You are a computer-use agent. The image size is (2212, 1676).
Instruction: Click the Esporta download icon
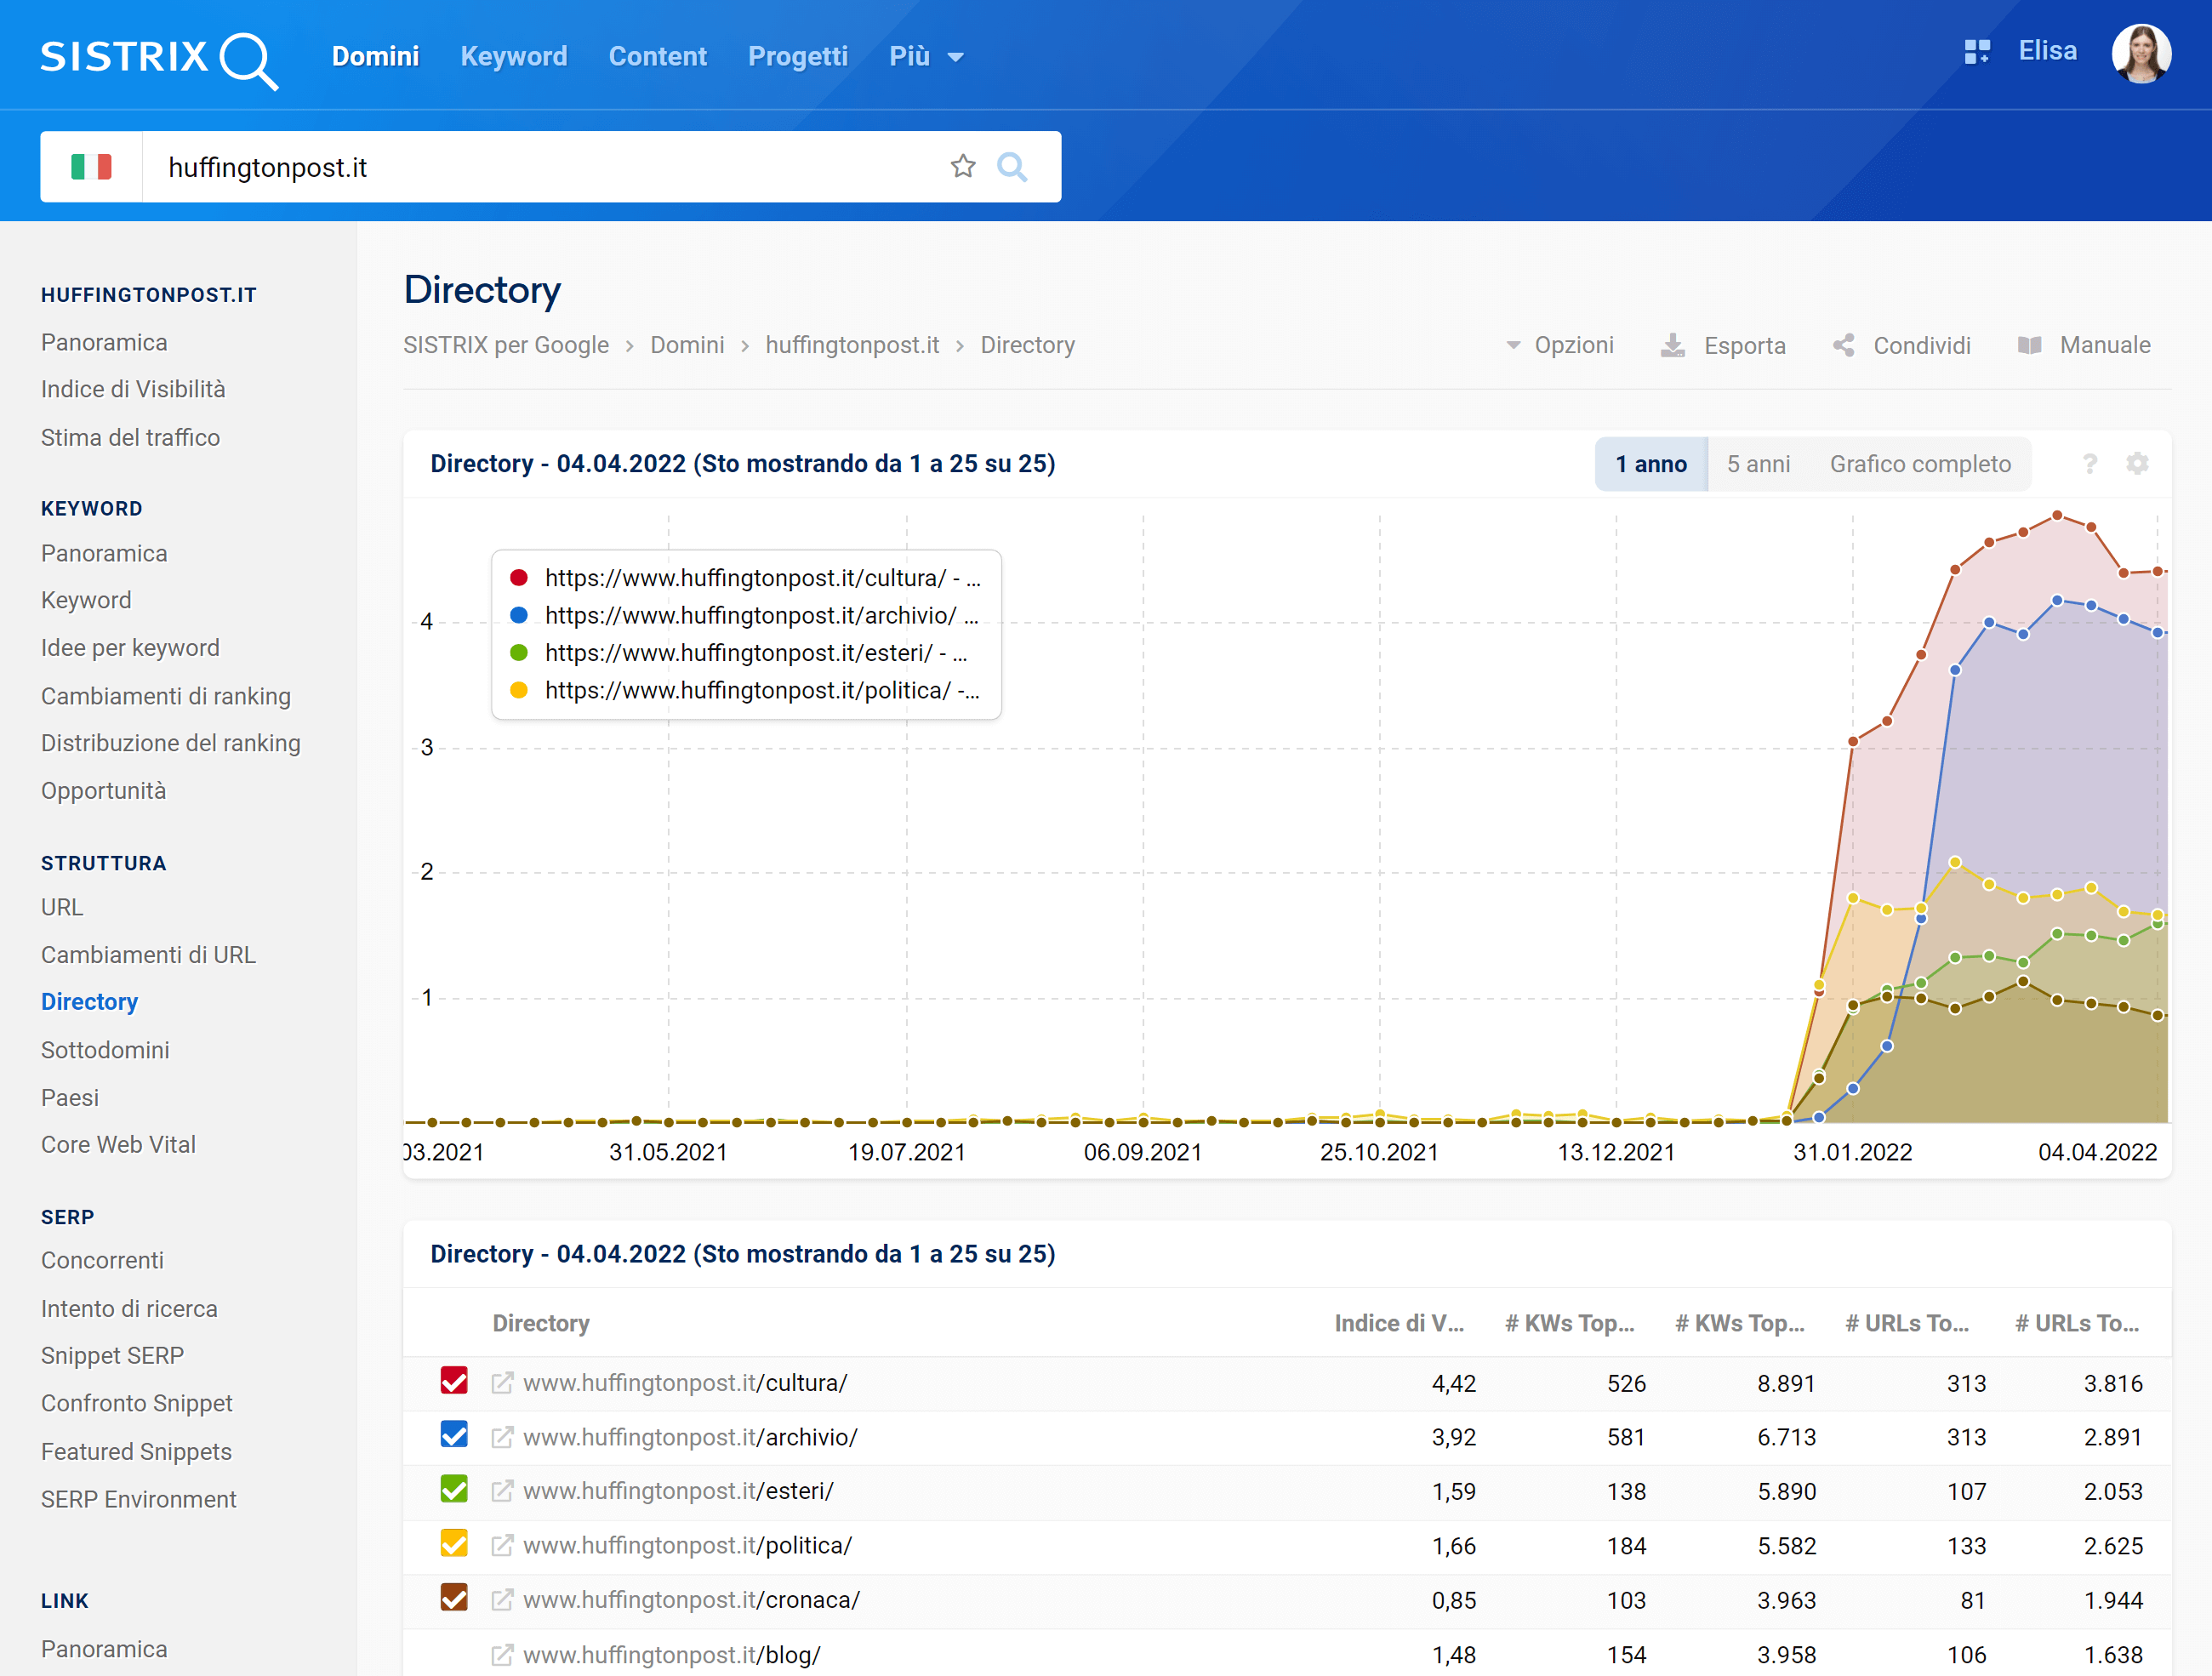tap(1673, 346)
